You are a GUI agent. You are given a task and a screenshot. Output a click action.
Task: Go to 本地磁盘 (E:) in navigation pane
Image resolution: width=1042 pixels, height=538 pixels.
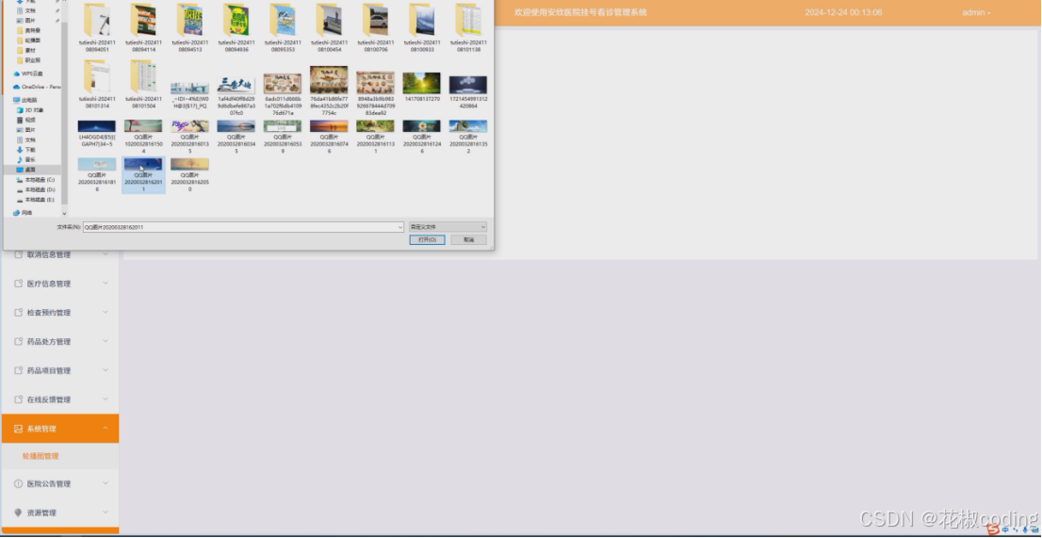(x=35, y=200)
